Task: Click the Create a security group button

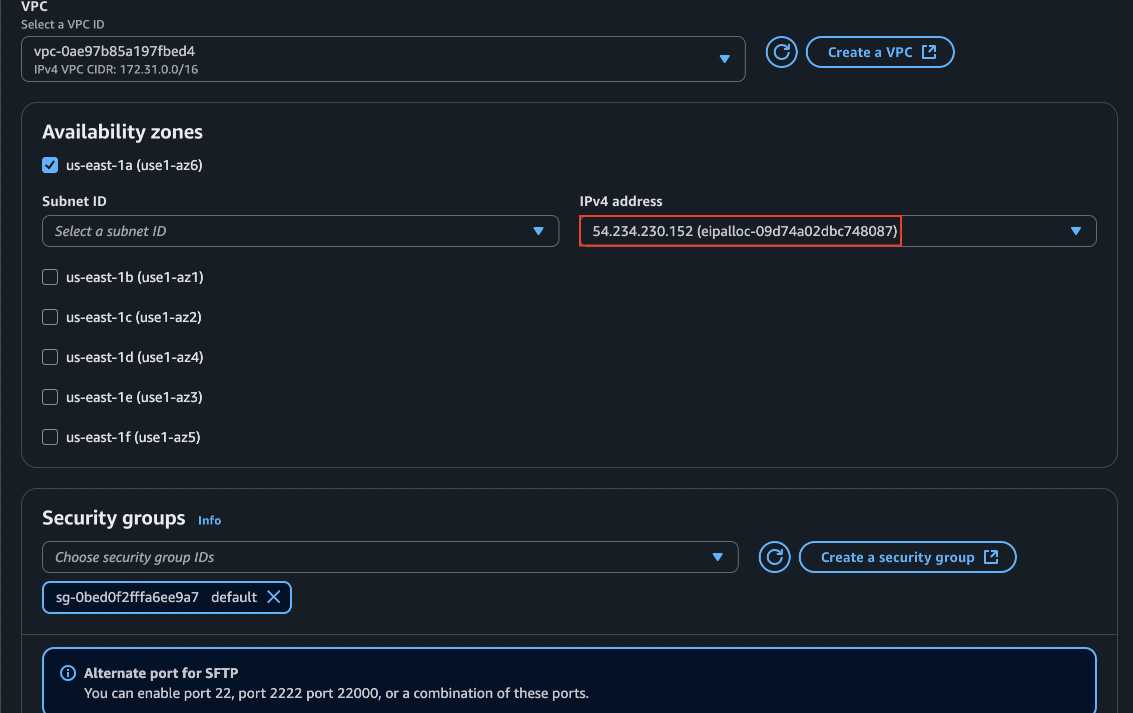Action: 907,556
